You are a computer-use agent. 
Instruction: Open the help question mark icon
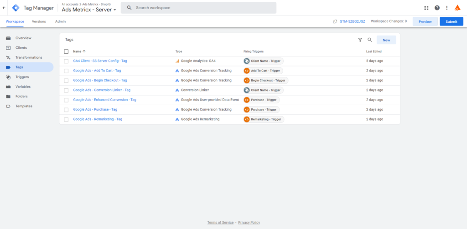pos(437,8)
